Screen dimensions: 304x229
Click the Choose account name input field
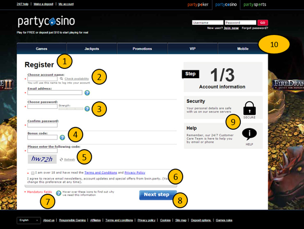tap(42, 79)
